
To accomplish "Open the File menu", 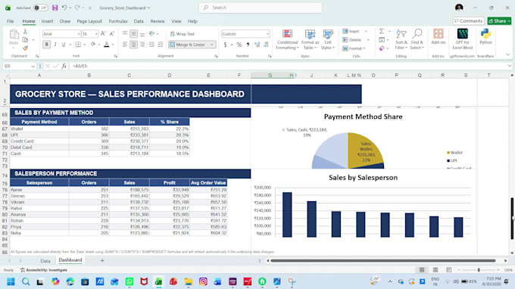I will click(10, 21).
